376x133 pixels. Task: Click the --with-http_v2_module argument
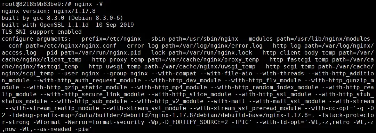point(167,101)
